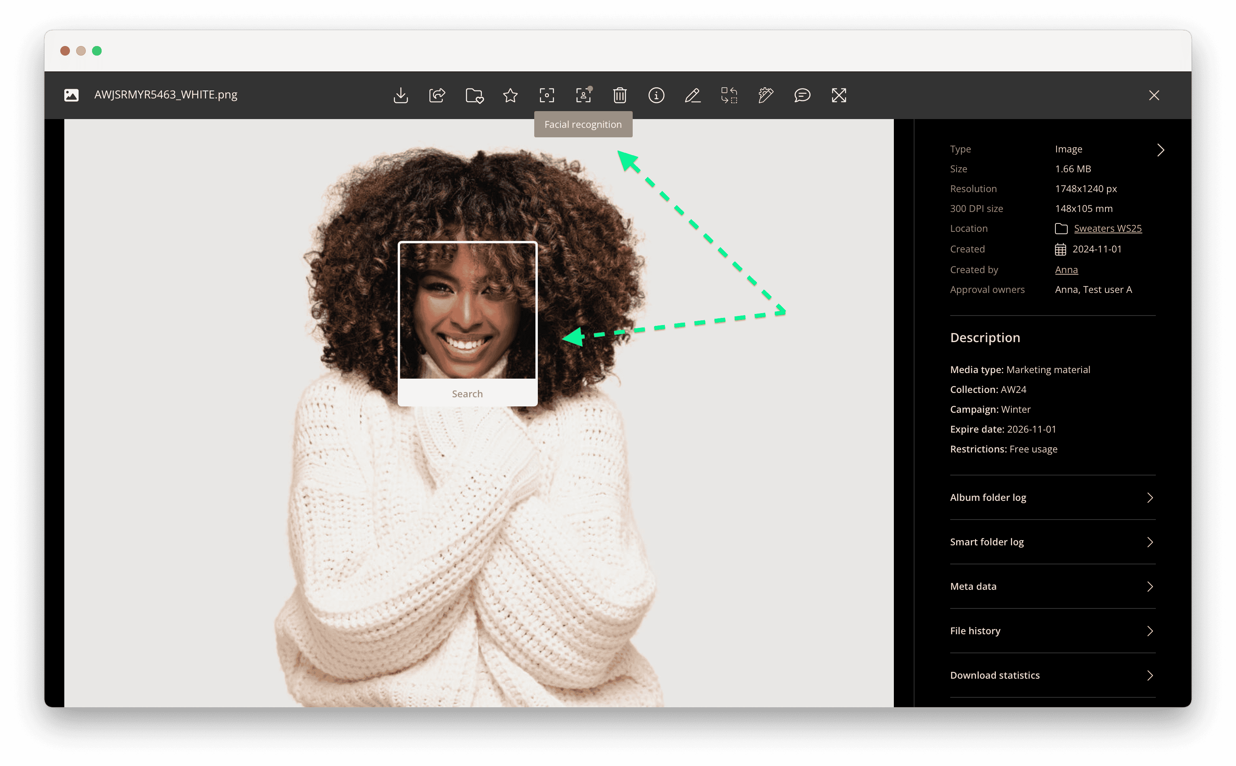
Task: Open the comments panel
Action: click(802, 95)
